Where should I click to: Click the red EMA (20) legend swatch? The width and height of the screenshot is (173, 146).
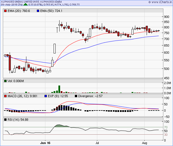click(5, 11)
